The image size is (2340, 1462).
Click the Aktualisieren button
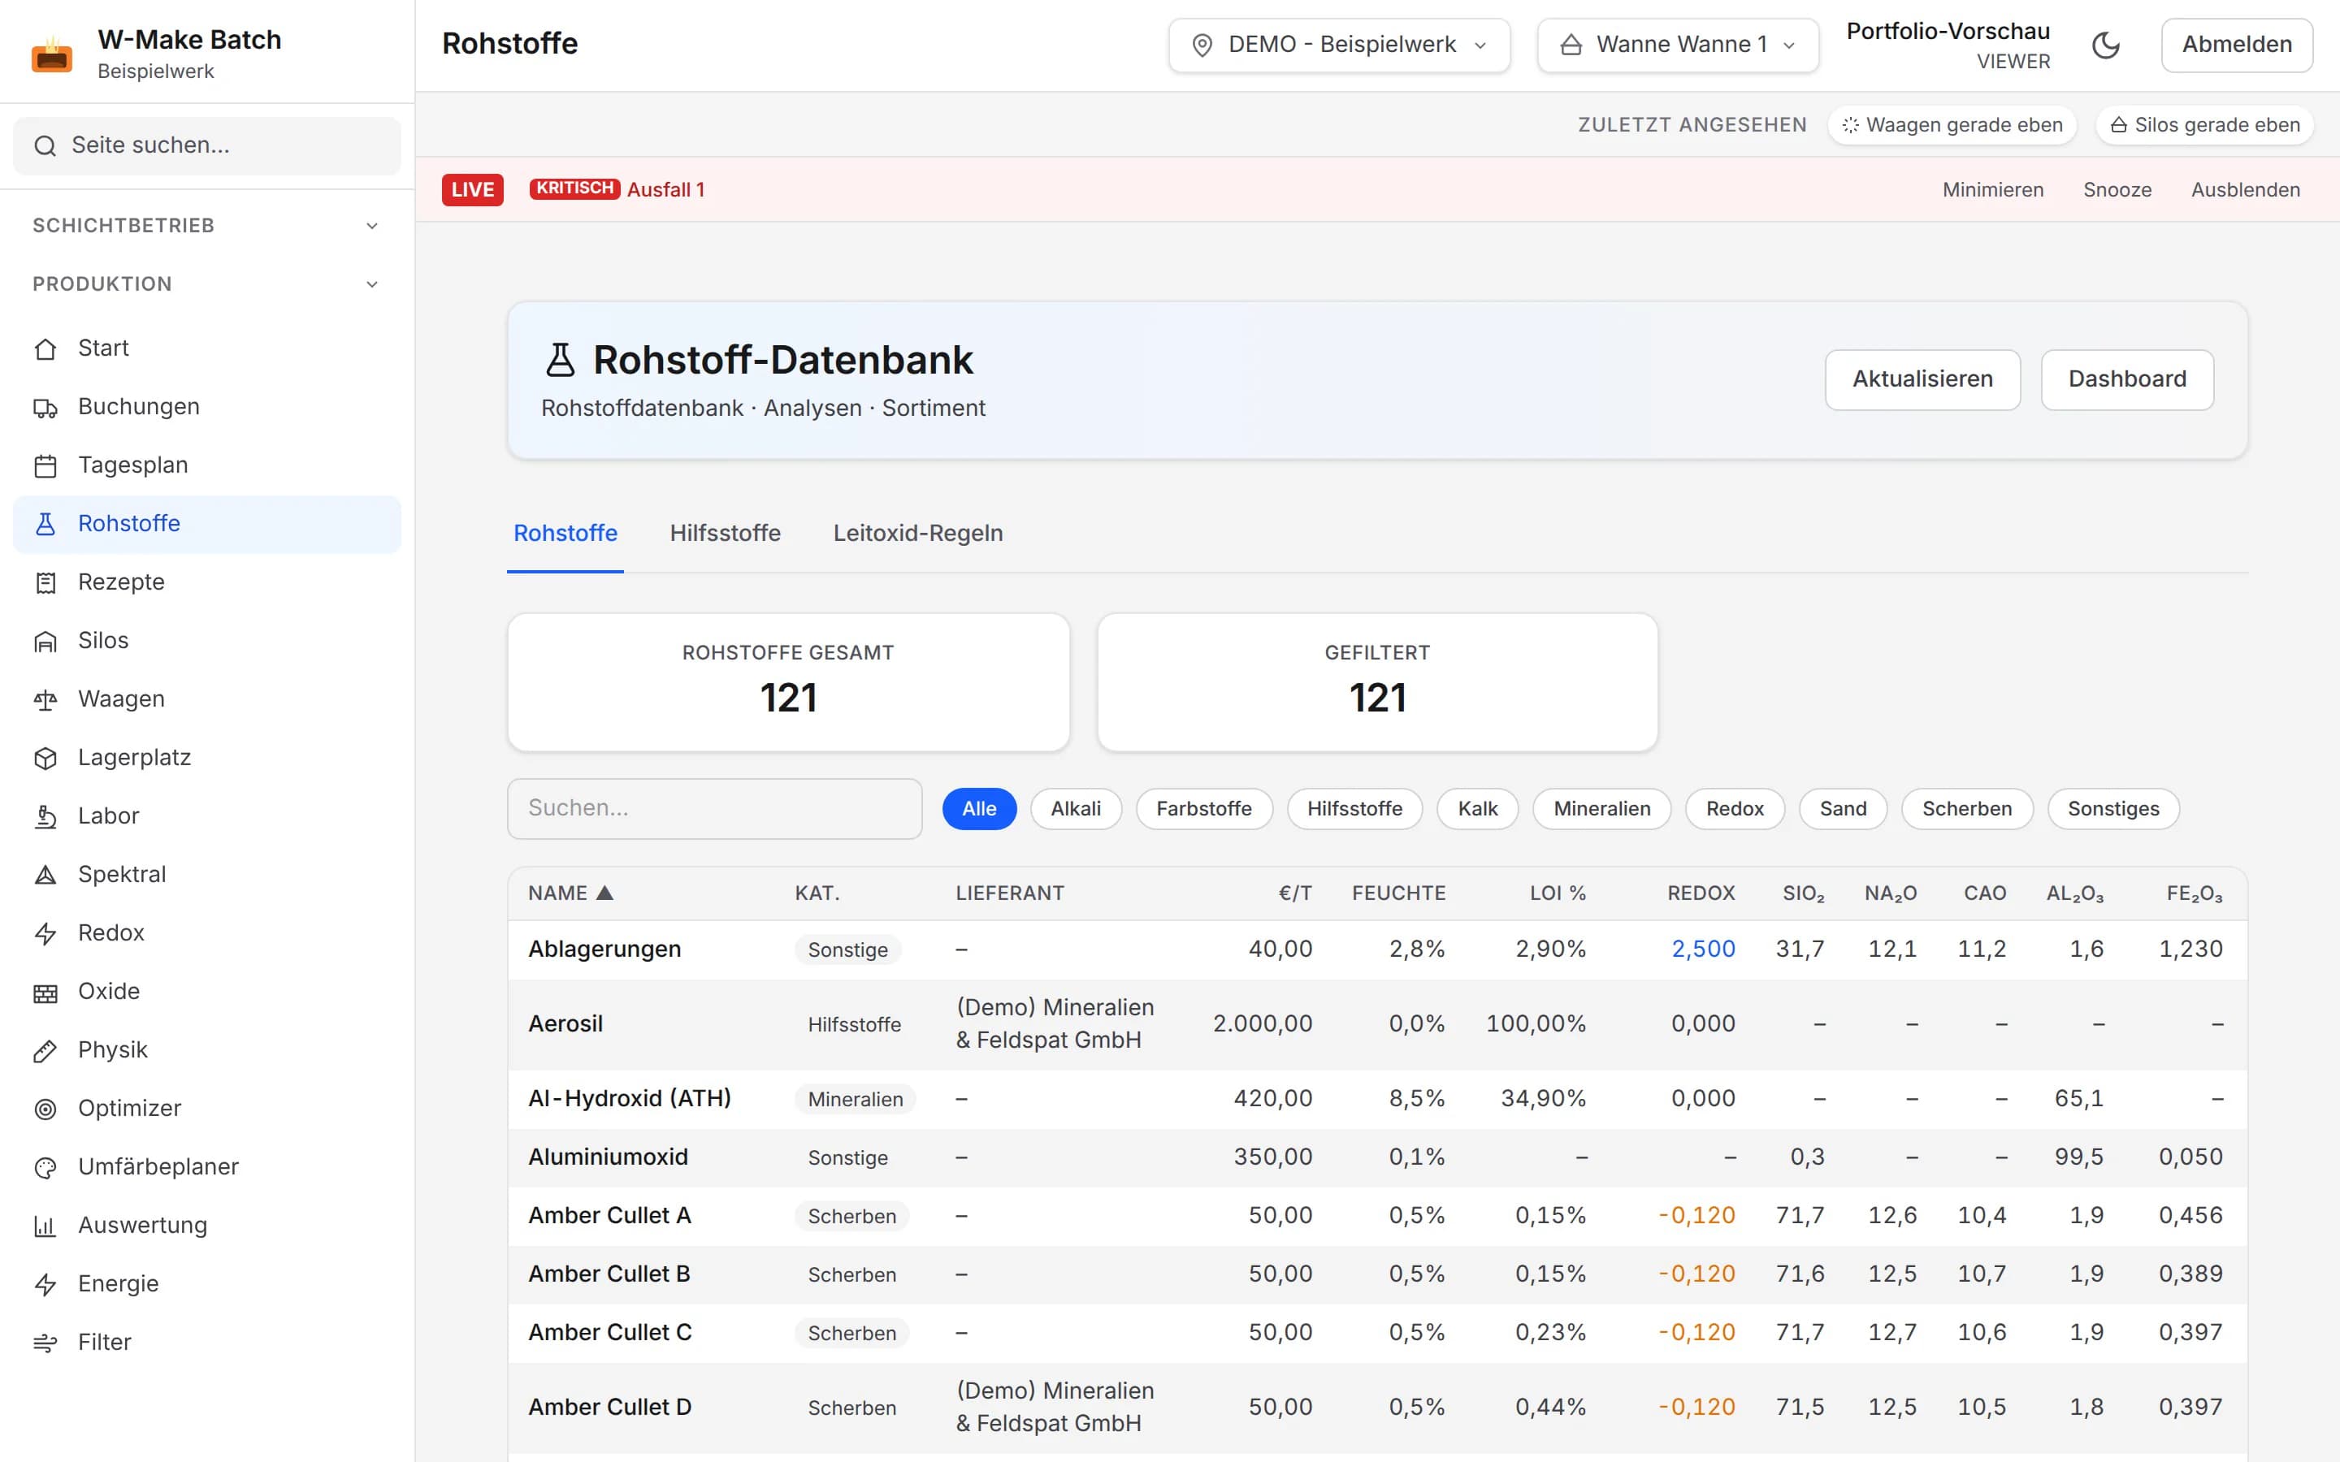click(1922, 379)
